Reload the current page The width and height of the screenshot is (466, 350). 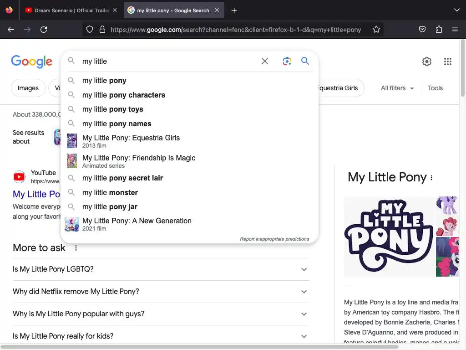[44, 30]
